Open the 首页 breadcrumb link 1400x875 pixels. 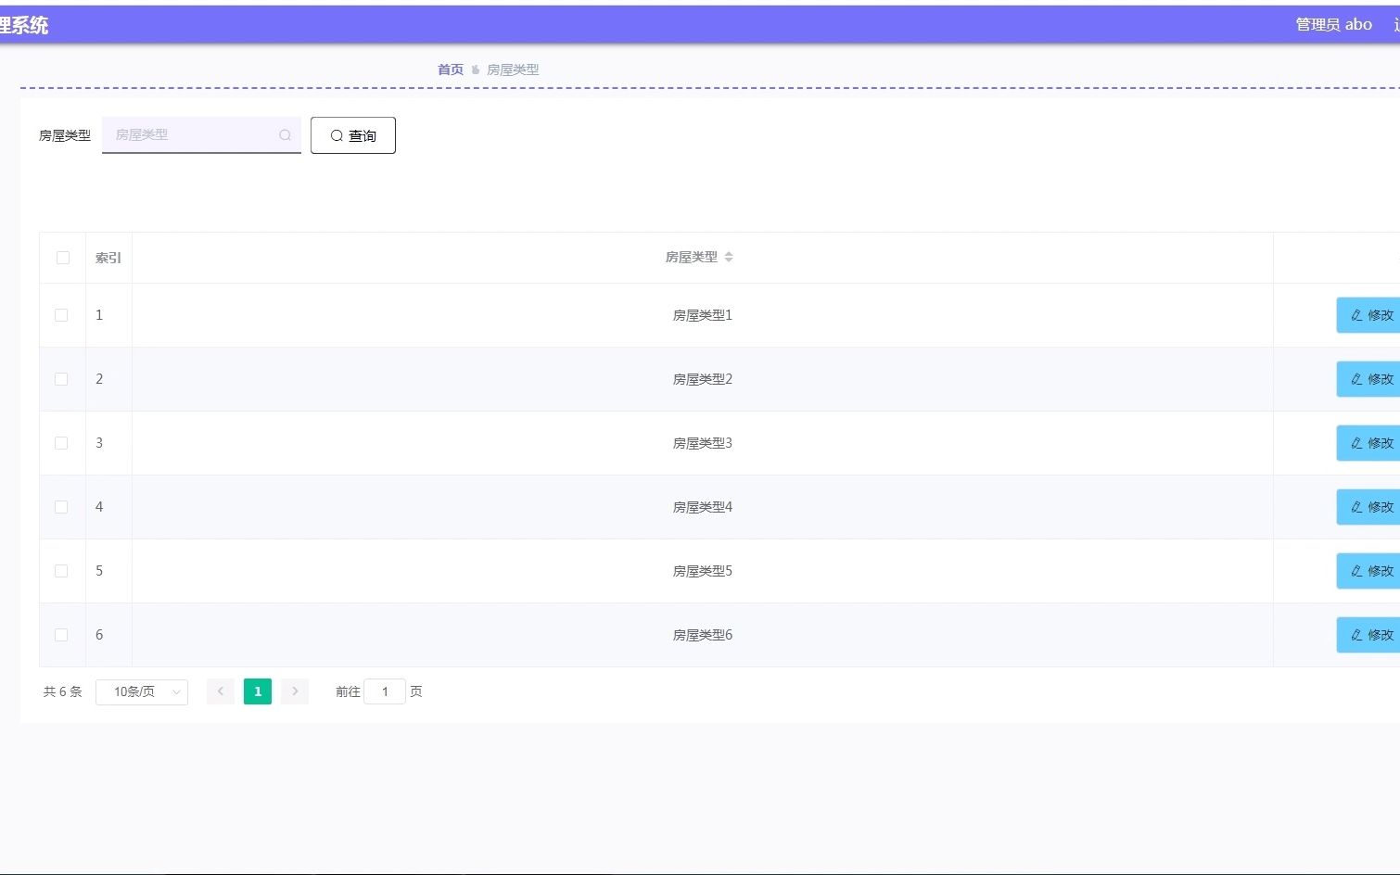click(451, 70)
